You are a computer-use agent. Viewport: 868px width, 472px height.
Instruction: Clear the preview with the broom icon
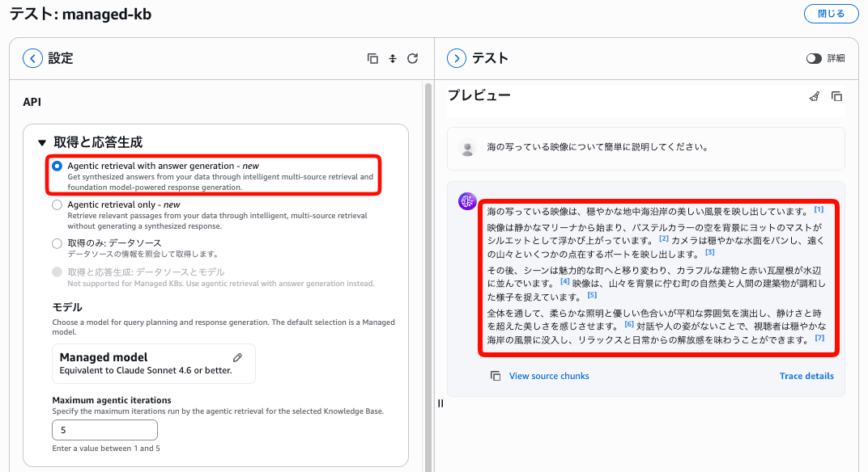815,97
